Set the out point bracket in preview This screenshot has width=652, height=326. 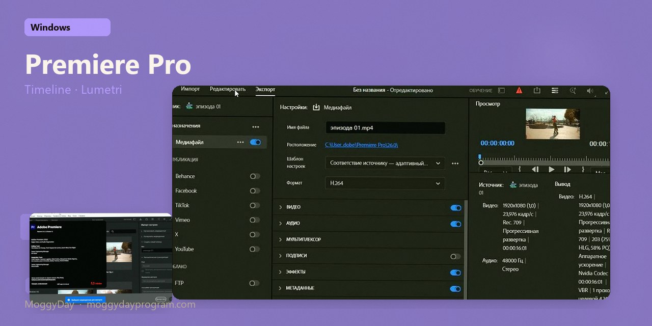click(583, 169)
